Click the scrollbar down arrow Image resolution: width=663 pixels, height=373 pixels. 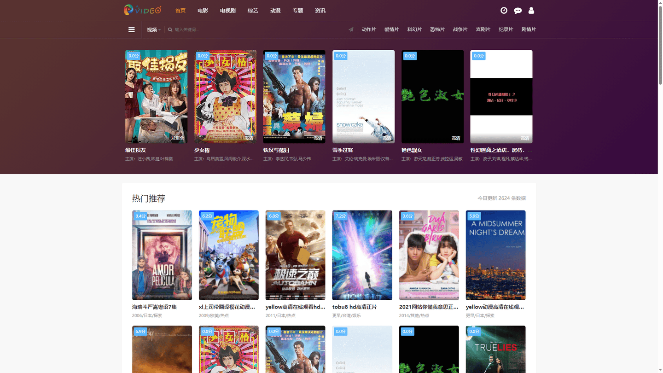pos(660,370)
